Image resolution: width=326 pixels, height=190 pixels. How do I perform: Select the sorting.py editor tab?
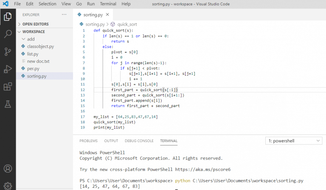pos(93,14)
